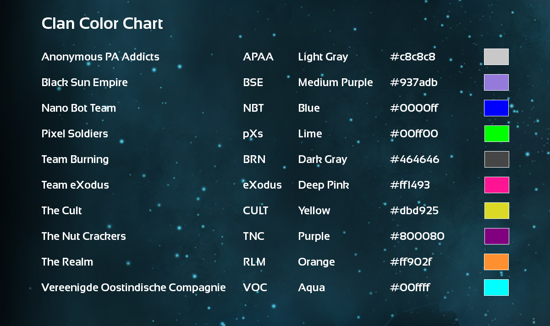
Task: Click the Black Sun Empire clan name
Action: [x=84, y=82]
